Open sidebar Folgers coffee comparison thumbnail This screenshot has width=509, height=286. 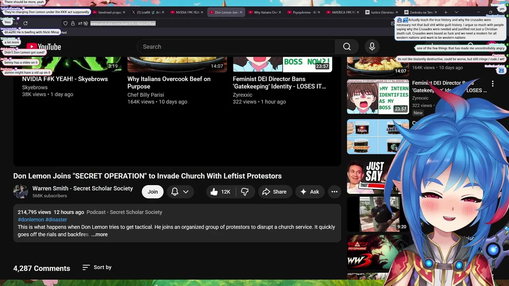pyautogui.click(x=378, y=136)
